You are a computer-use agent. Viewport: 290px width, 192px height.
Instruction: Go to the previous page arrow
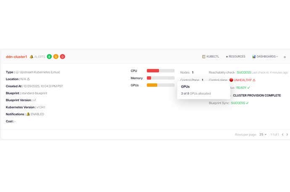[x=282, y=135]
